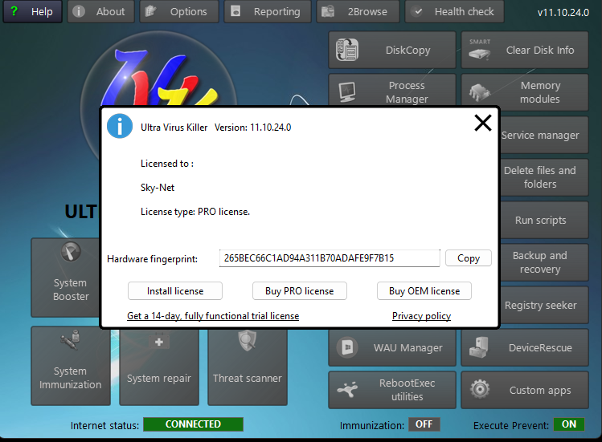Click the DiskCopy SSD icon

click(347, 50)
